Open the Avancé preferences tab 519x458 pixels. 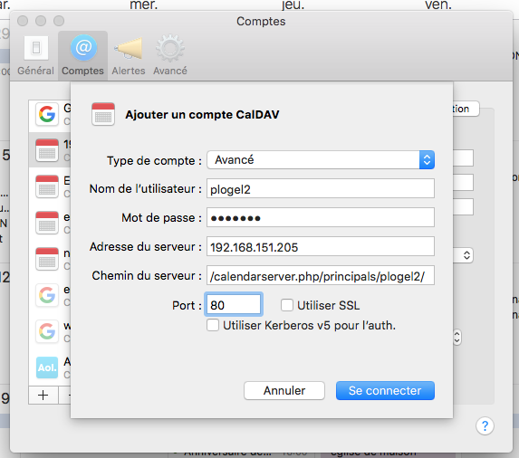click(169, 56)
